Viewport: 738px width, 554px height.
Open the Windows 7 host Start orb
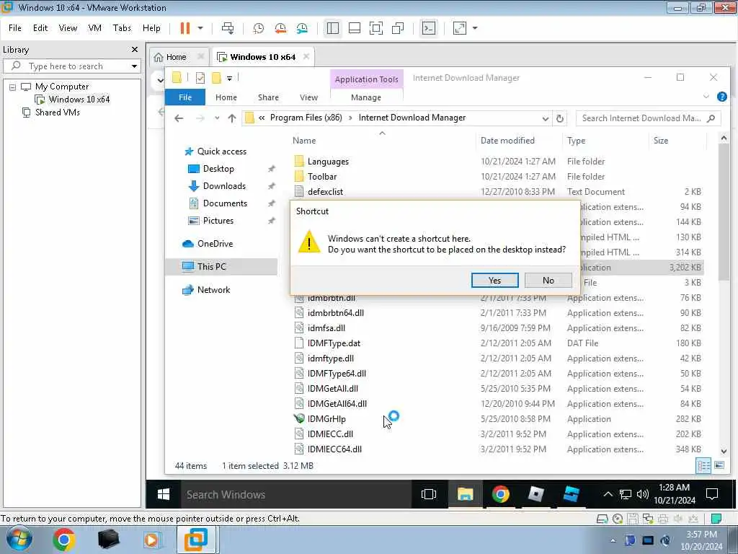[18, 540]
